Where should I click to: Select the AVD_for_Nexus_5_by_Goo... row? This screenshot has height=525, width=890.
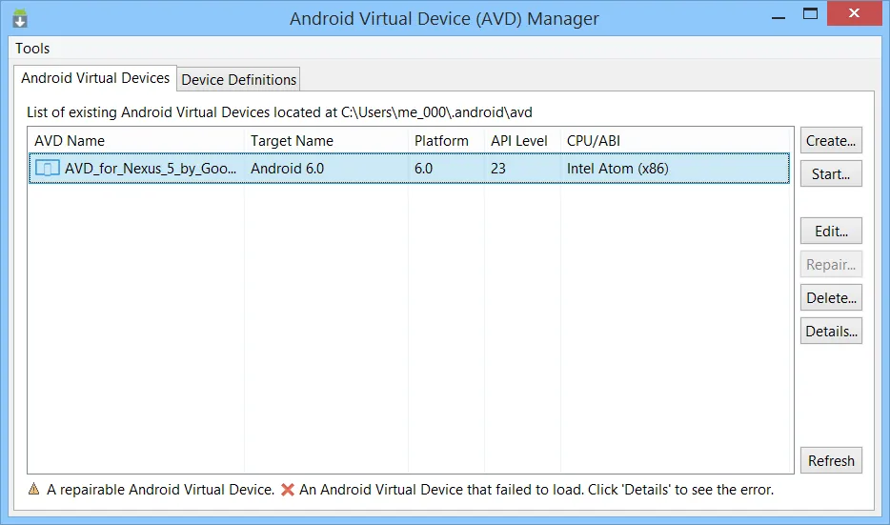[409, 169]
